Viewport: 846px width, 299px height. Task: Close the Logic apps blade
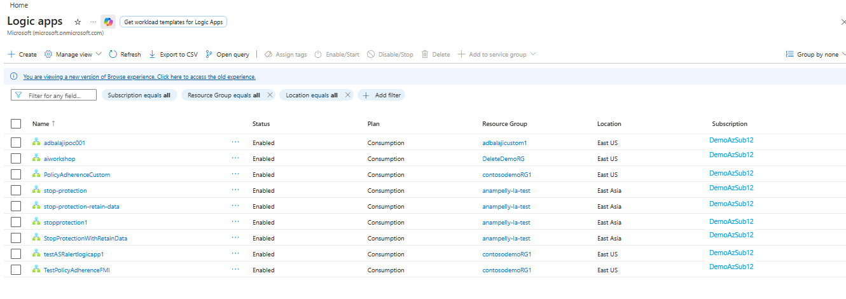tap(843, 22)
